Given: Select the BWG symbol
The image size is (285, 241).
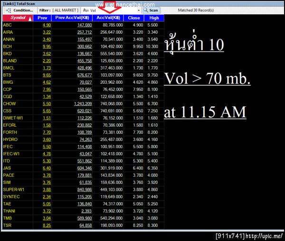Looking at the screenshot, I should [x=8, y=82].
